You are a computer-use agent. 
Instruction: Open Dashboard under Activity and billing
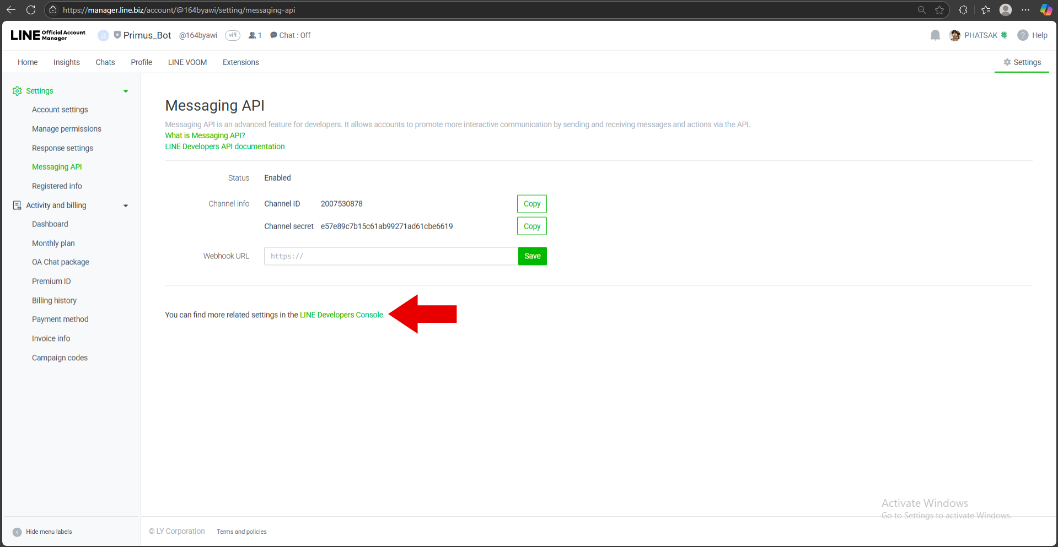(50, 224)
